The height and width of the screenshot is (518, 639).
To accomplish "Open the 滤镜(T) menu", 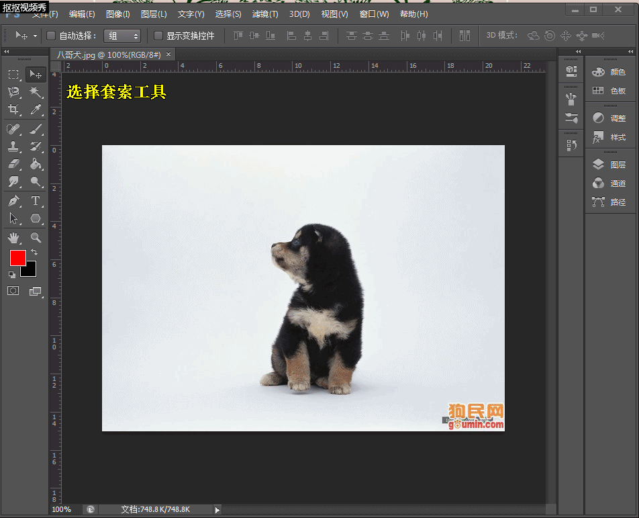I will click(x=265, y=14).
